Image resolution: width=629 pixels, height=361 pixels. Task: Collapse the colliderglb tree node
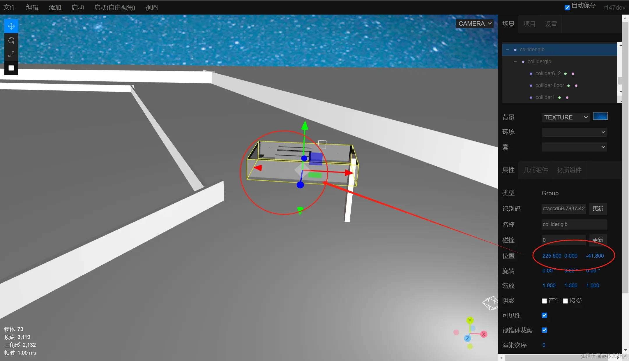(x=515, y=61)
